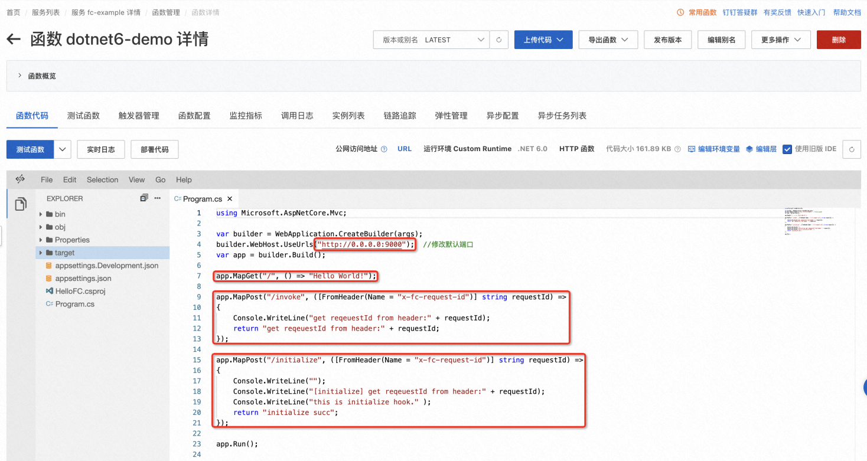Viewport: 867px width, 461px height.
Task: Click the blue 测试函数 button
Action: point(30,149)
